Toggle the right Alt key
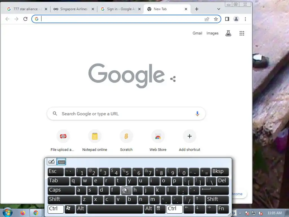Screen dimensions: 289x217 [x=149, y=209]
